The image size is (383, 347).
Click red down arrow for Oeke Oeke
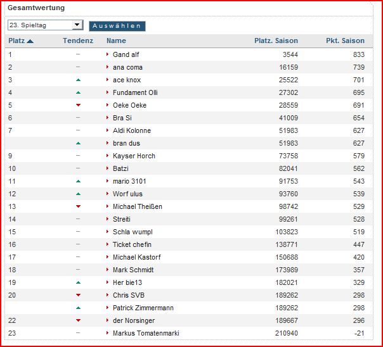click(x=78, y=105)
